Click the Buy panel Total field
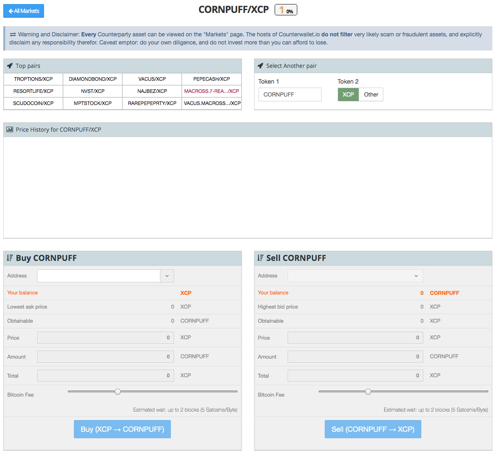Screen dimensions: 496x456 (x=105, y=376)
